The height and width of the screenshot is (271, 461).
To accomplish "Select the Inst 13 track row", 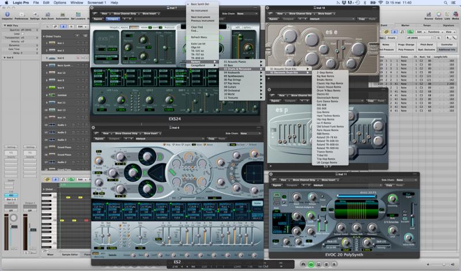I will click(x=66, y=110).
